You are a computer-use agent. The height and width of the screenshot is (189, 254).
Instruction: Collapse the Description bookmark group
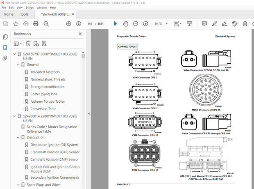18,137
